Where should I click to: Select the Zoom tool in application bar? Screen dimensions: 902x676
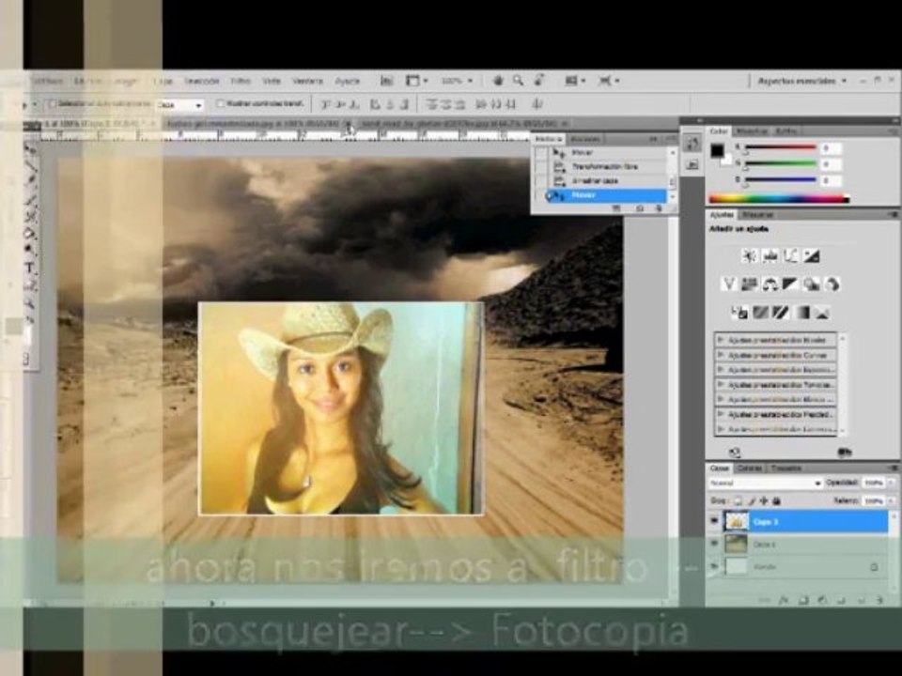[x=519, y=81]
